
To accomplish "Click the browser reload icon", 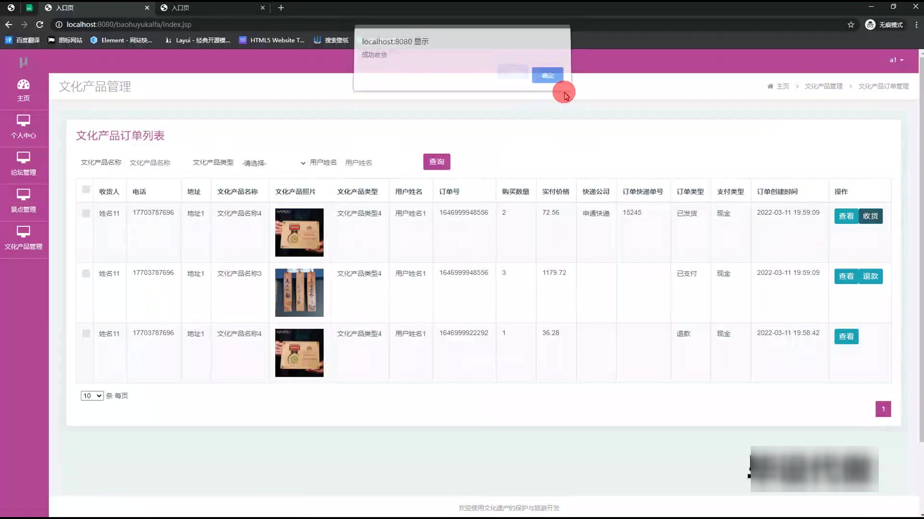I will coord(40,25).
